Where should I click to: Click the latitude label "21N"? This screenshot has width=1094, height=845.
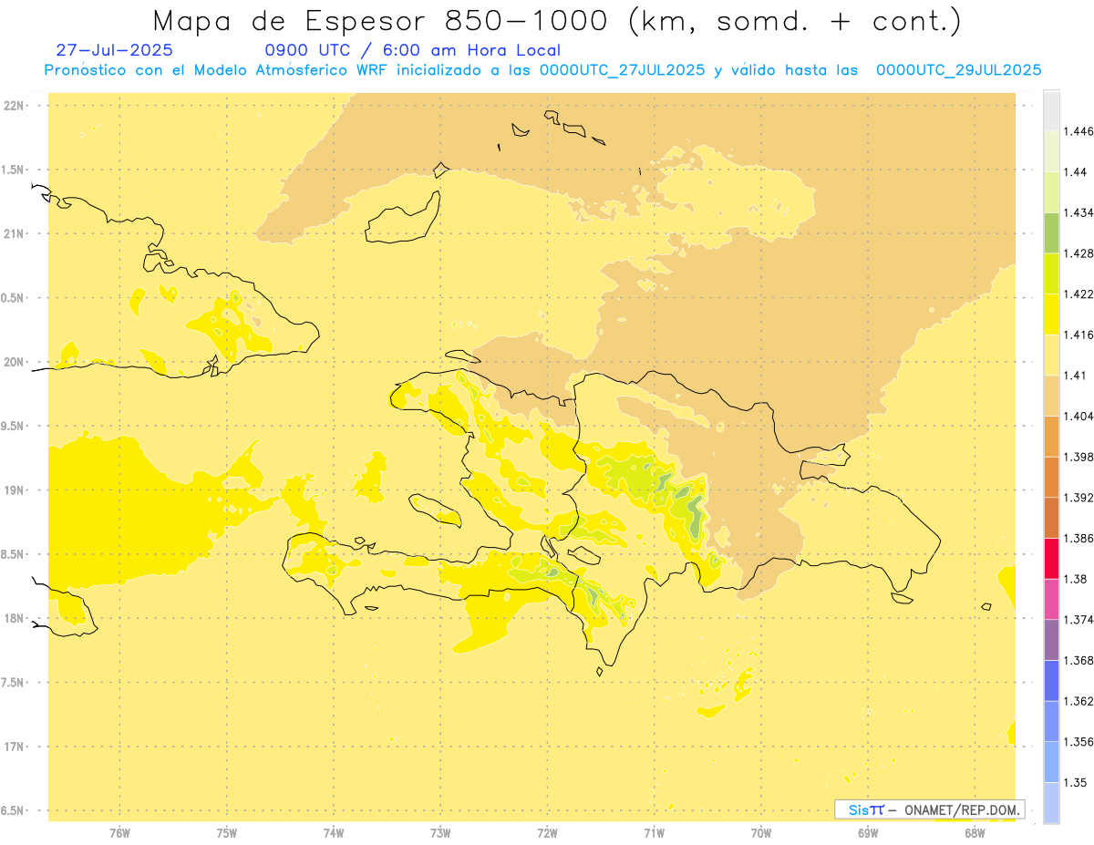[14, 234]
